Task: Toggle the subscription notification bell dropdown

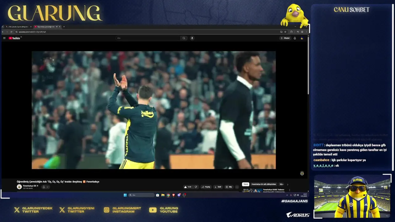Action: [45, 187]
